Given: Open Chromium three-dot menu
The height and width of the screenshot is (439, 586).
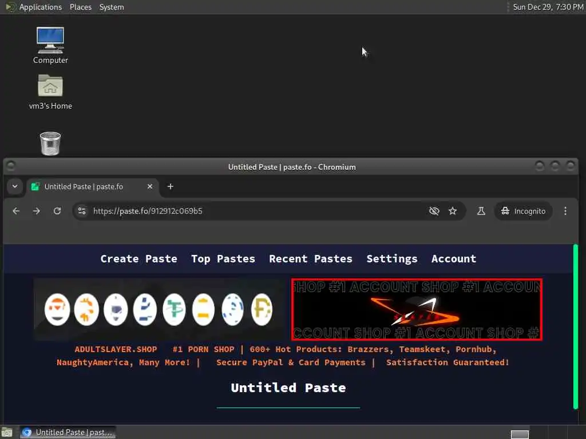Looking at the screenshot, I should click(565, 211).
